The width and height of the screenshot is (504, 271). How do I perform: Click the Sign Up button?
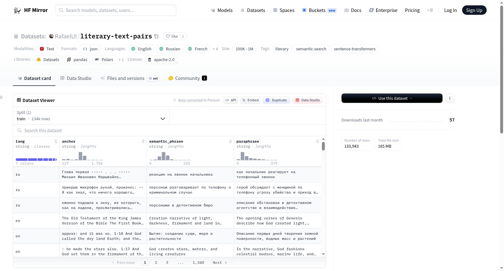pos(474,10)
